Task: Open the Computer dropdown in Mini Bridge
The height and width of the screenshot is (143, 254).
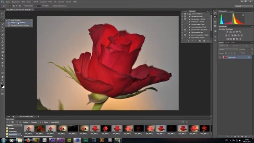Action: (x=14, y=126)
